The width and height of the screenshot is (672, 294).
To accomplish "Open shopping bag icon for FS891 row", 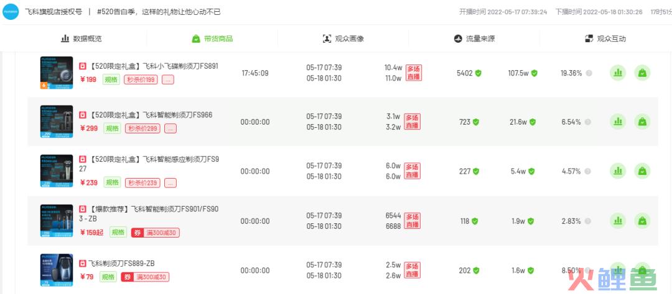I will (x=642, y=73).
